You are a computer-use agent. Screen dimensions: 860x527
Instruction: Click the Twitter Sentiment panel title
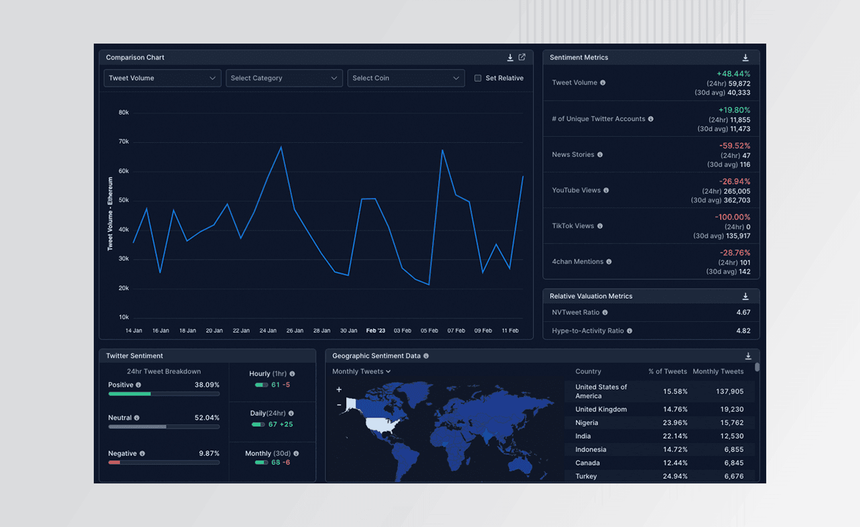coord(135,356)
